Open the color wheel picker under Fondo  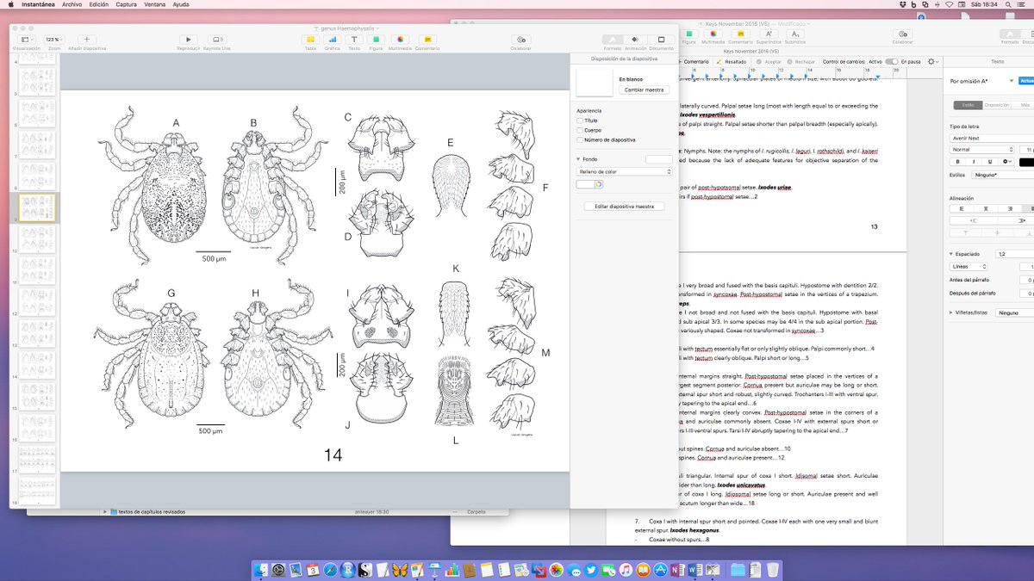click(598, 183)
